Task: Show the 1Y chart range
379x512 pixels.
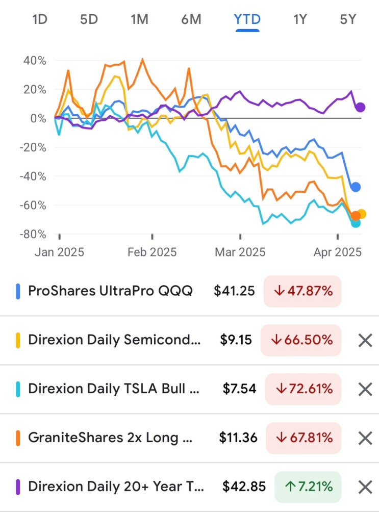Action: tap(300, 20)
